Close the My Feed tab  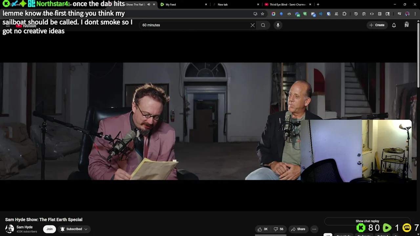click(206, 5)
